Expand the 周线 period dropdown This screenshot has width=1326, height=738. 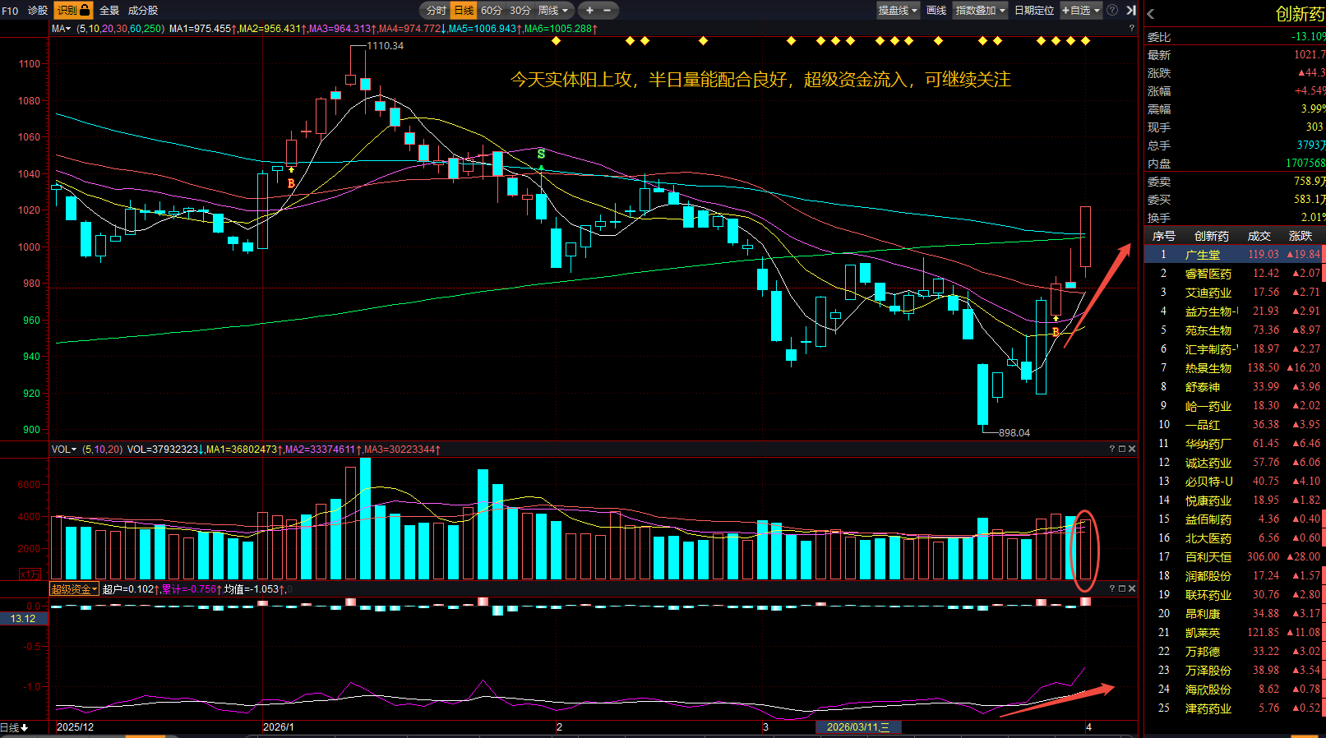point(553,10)
